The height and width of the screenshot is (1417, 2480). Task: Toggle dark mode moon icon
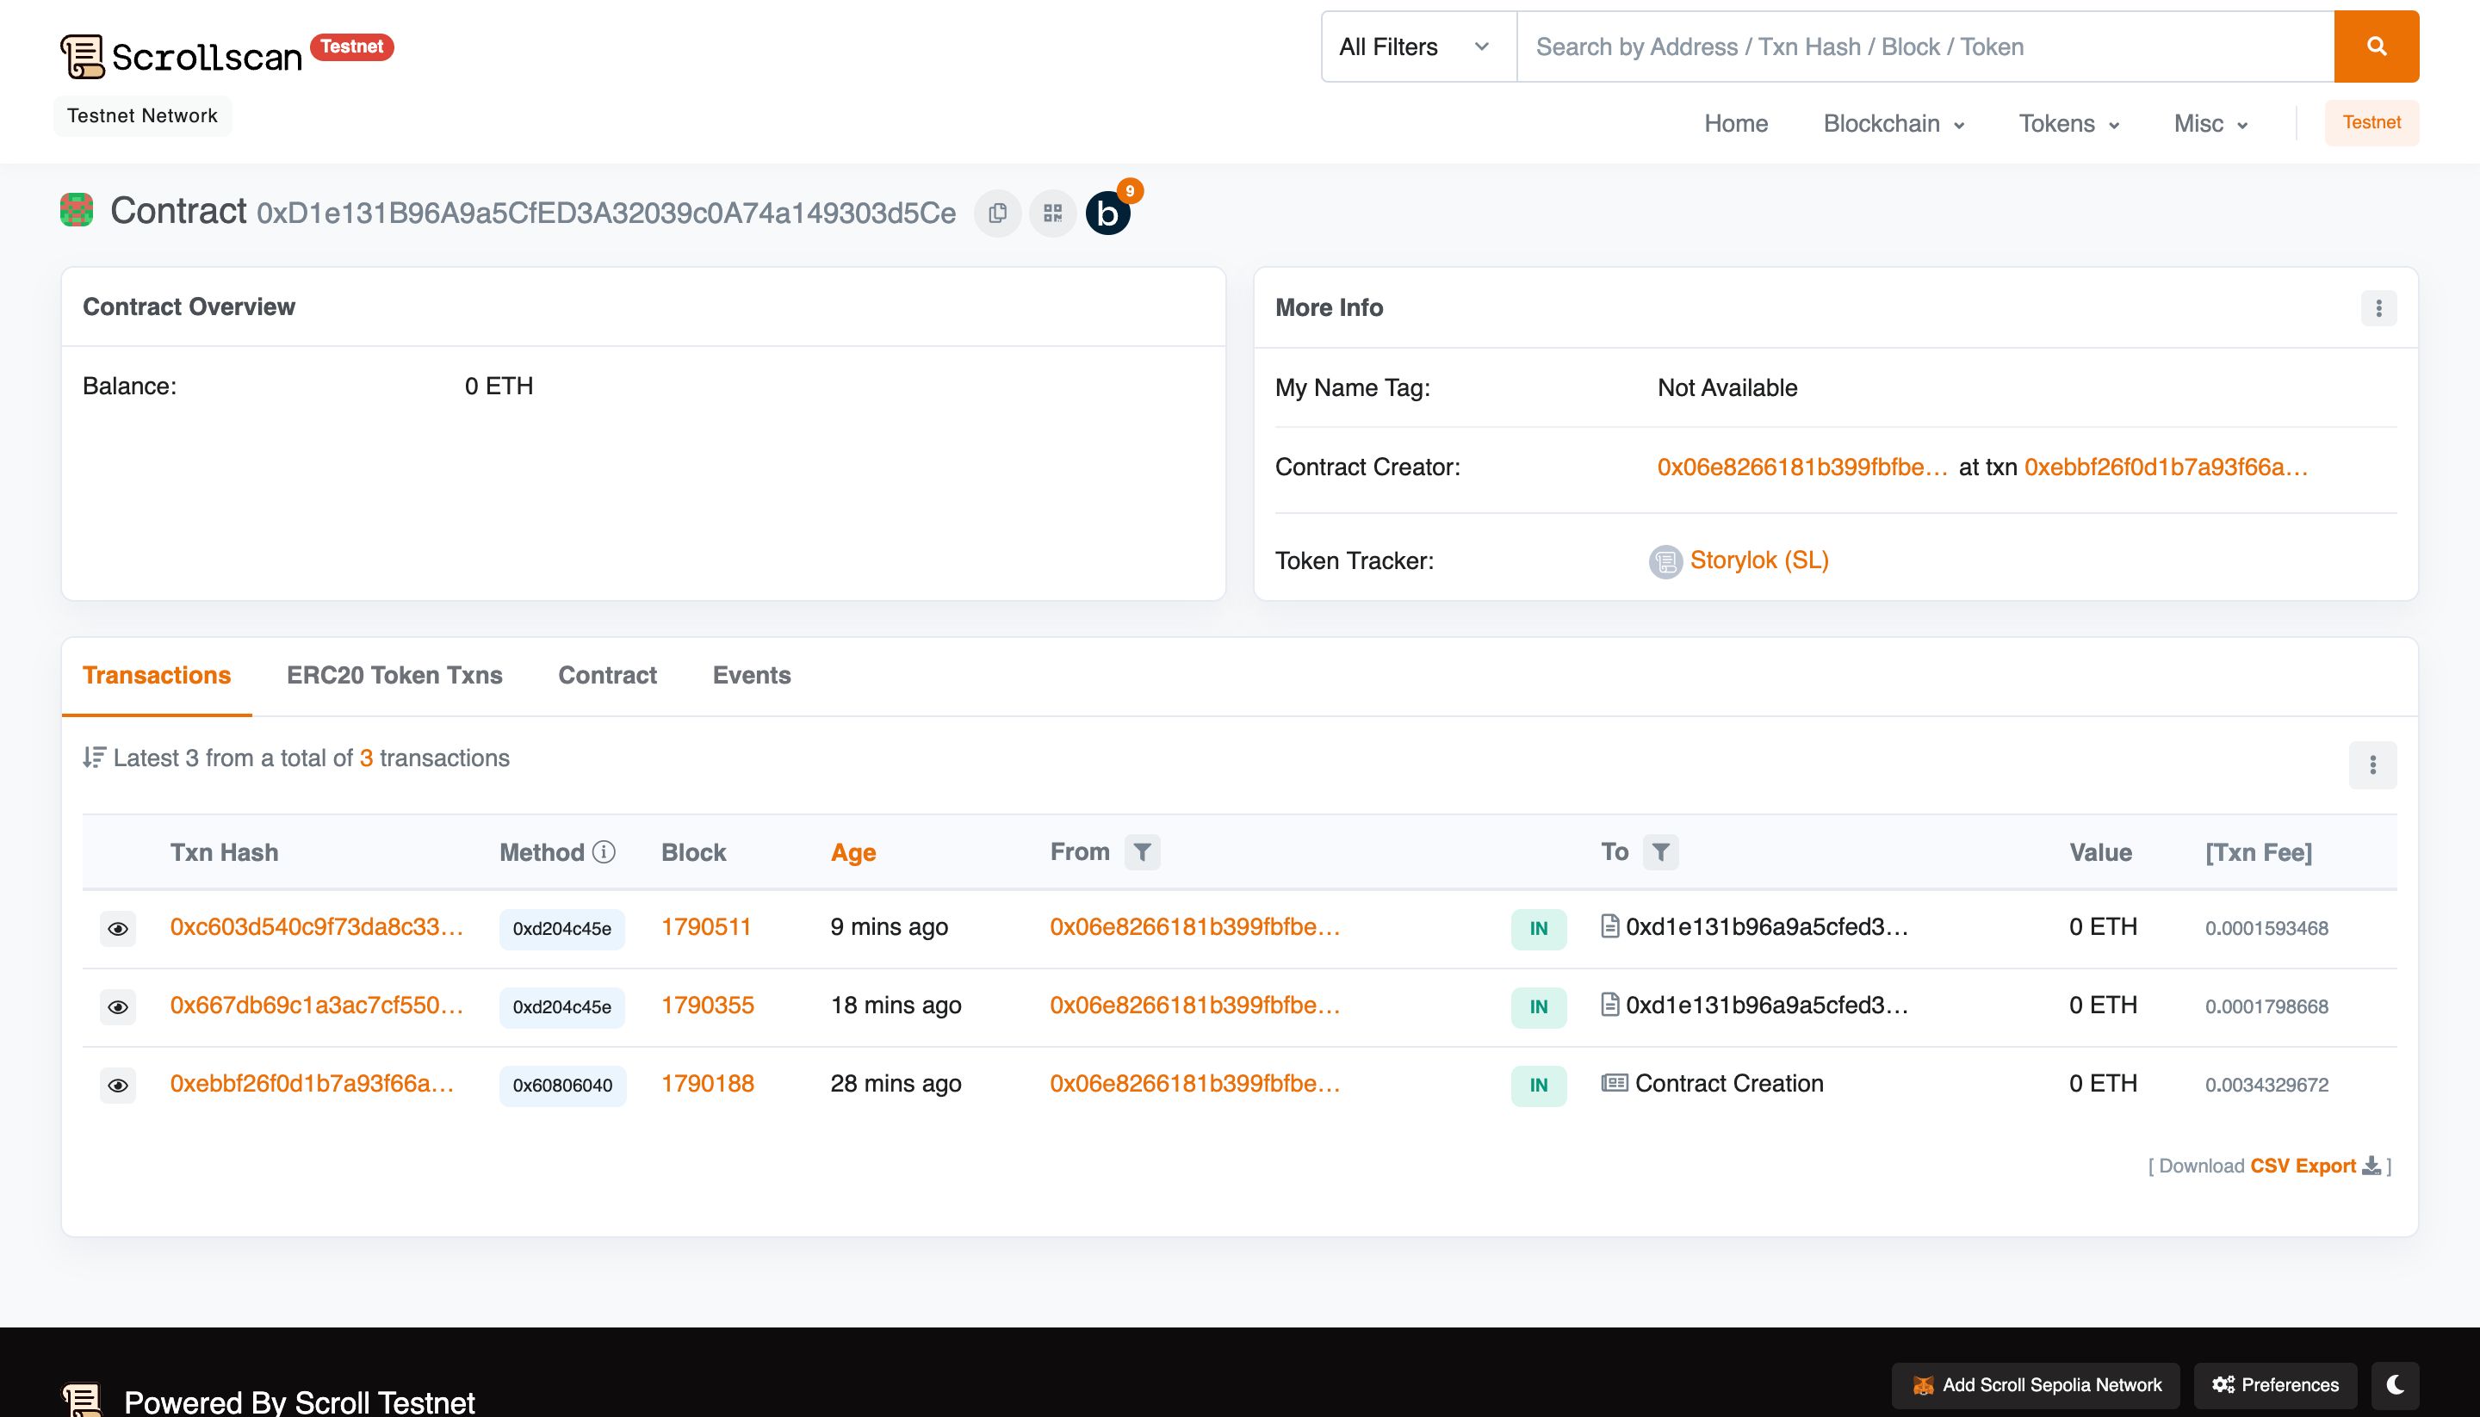point(2396,1385)
